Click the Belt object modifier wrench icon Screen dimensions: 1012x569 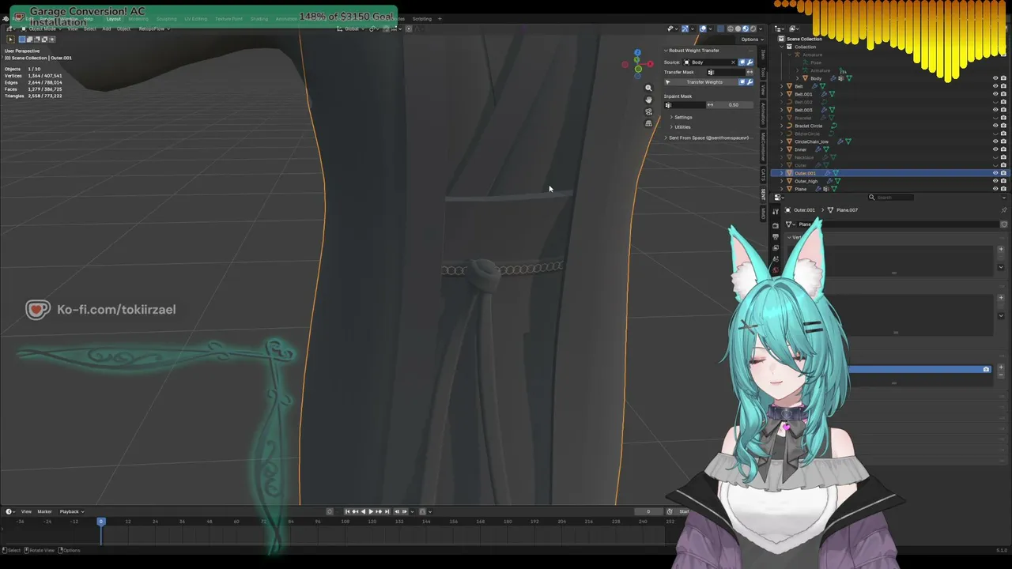pyautogui.click(x=814, y=86)
